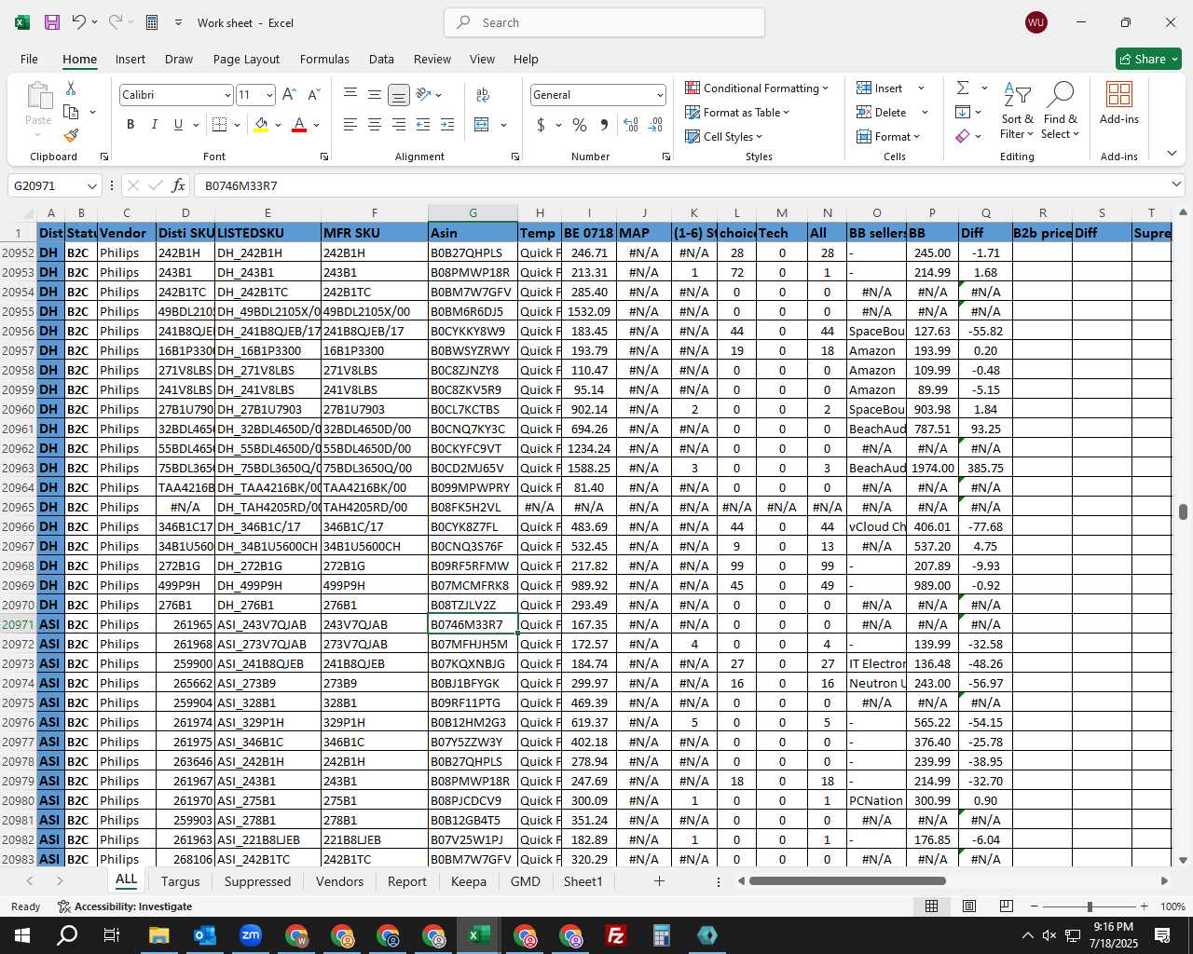Toggle Bottom Align button
Screen dimensions: 1193x954
[398, 94]
